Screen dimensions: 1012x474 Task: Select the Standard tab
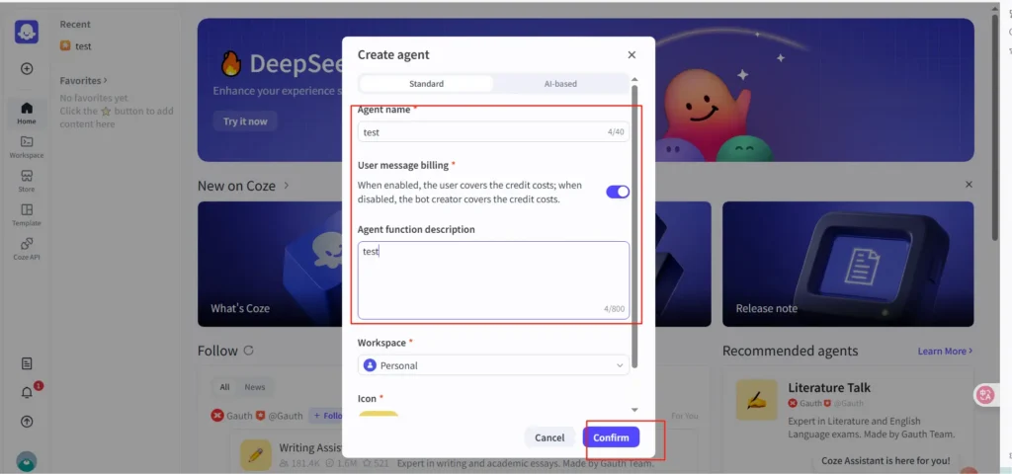(426, 84)
